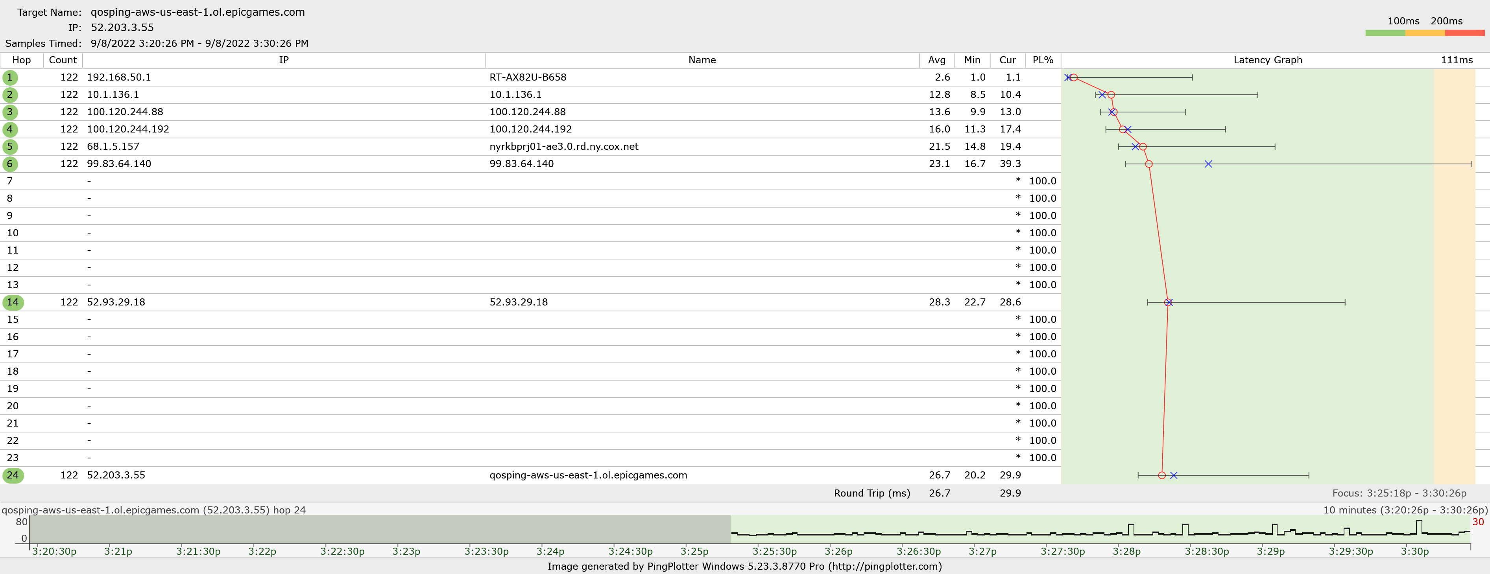The height and width of the screenshot is (574, 1490).
Task: Click the PL% column header
Action: pos(1043,60)
